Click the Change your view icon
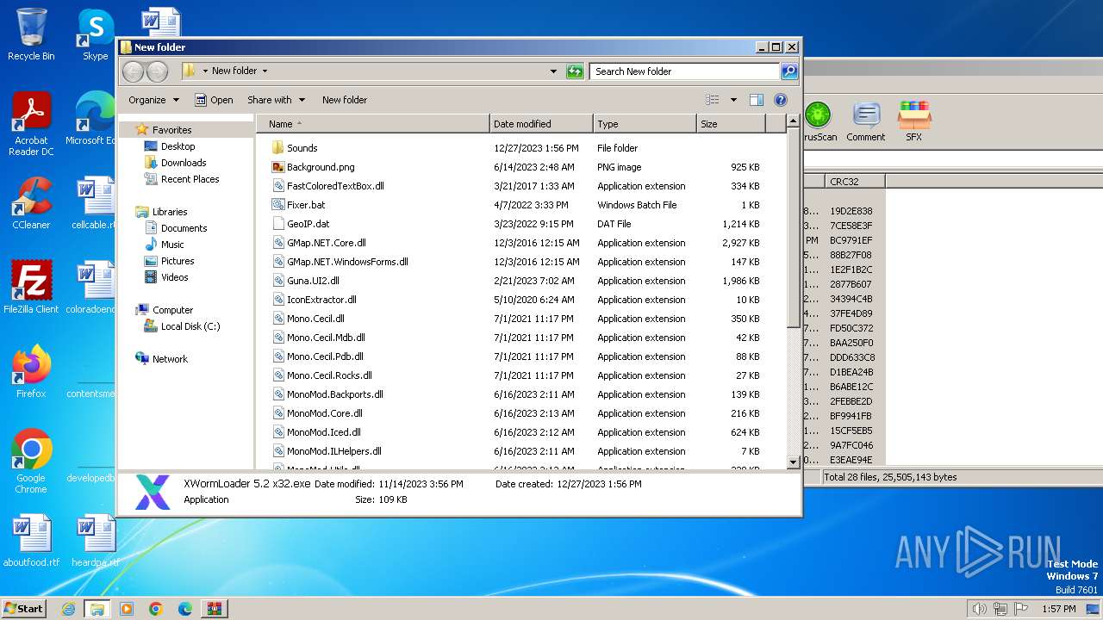Screen dimensions: 1103x620 [713, 100]
